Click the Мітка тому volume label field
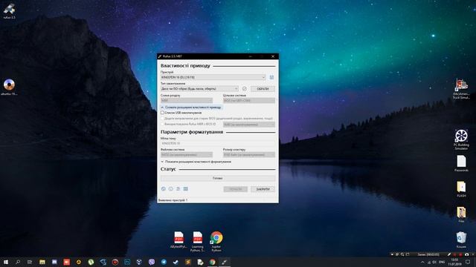Image resolution: width=476 pixels, height=267 pixels. [218, 143]
